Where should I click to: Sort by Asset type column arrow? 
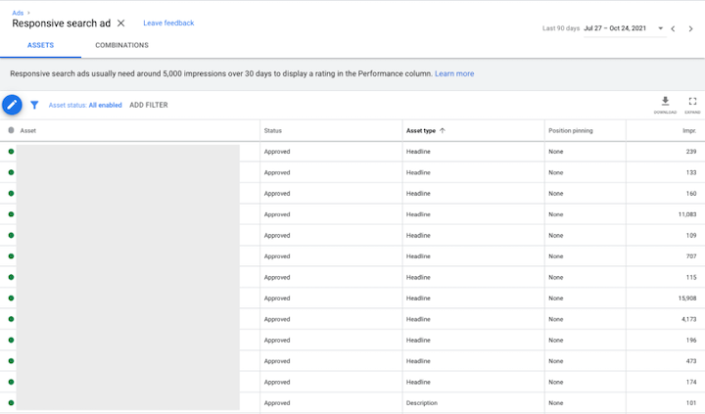pyautogui.click(x=443, y=130)
